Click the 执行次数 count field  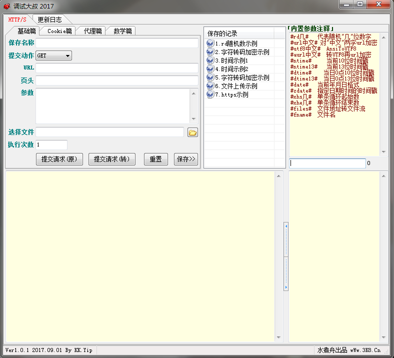[51, 144]
